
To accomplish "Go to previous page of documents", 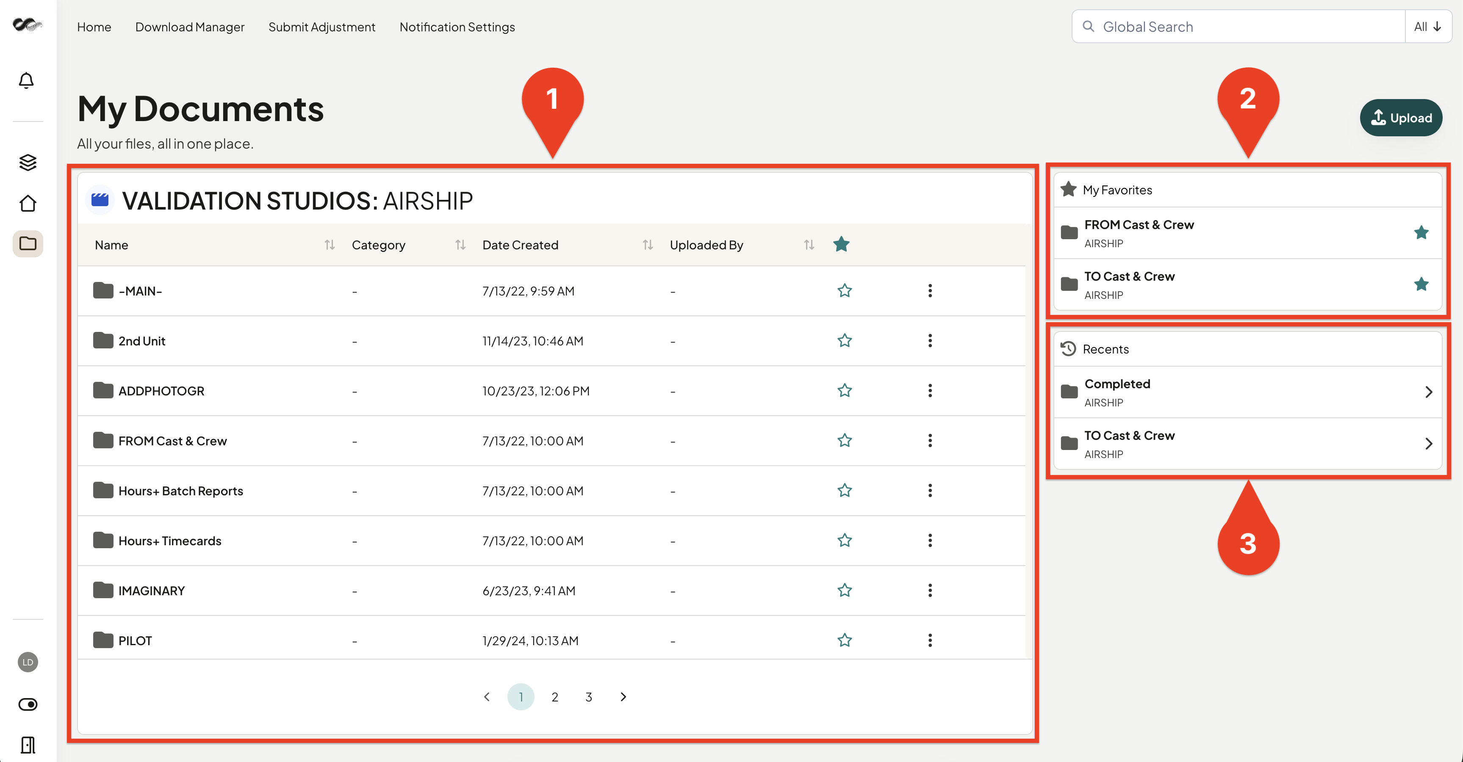I will (x=487, y=697).
